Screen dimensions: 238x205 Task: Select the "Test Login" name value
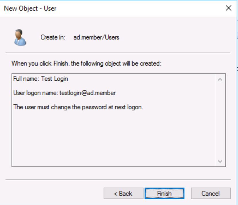click(x=55, y=79)
